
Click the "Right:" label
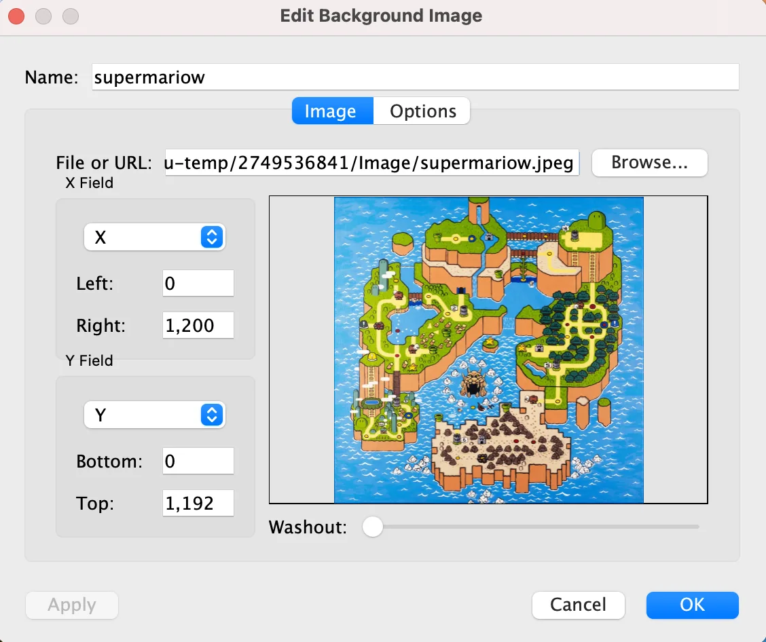coord(101,326)
